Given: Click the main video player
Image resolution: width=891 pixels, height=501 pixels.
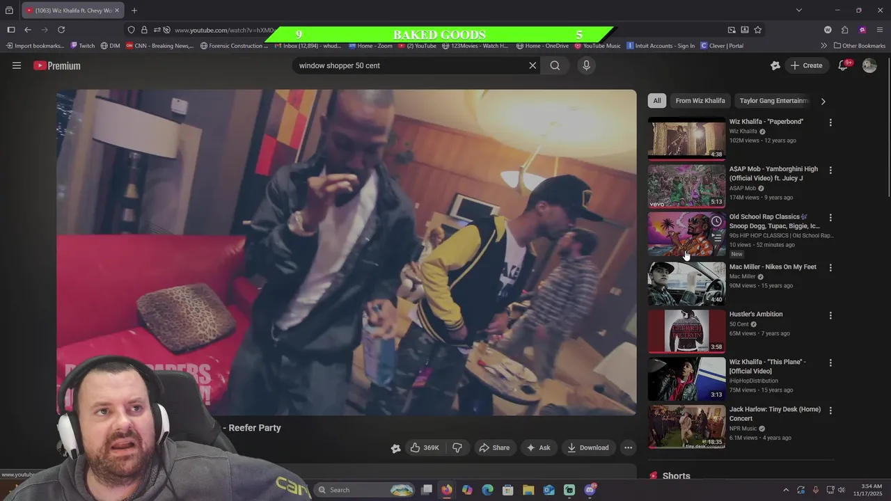Looking at the screenshot, I should pos(347,252).
